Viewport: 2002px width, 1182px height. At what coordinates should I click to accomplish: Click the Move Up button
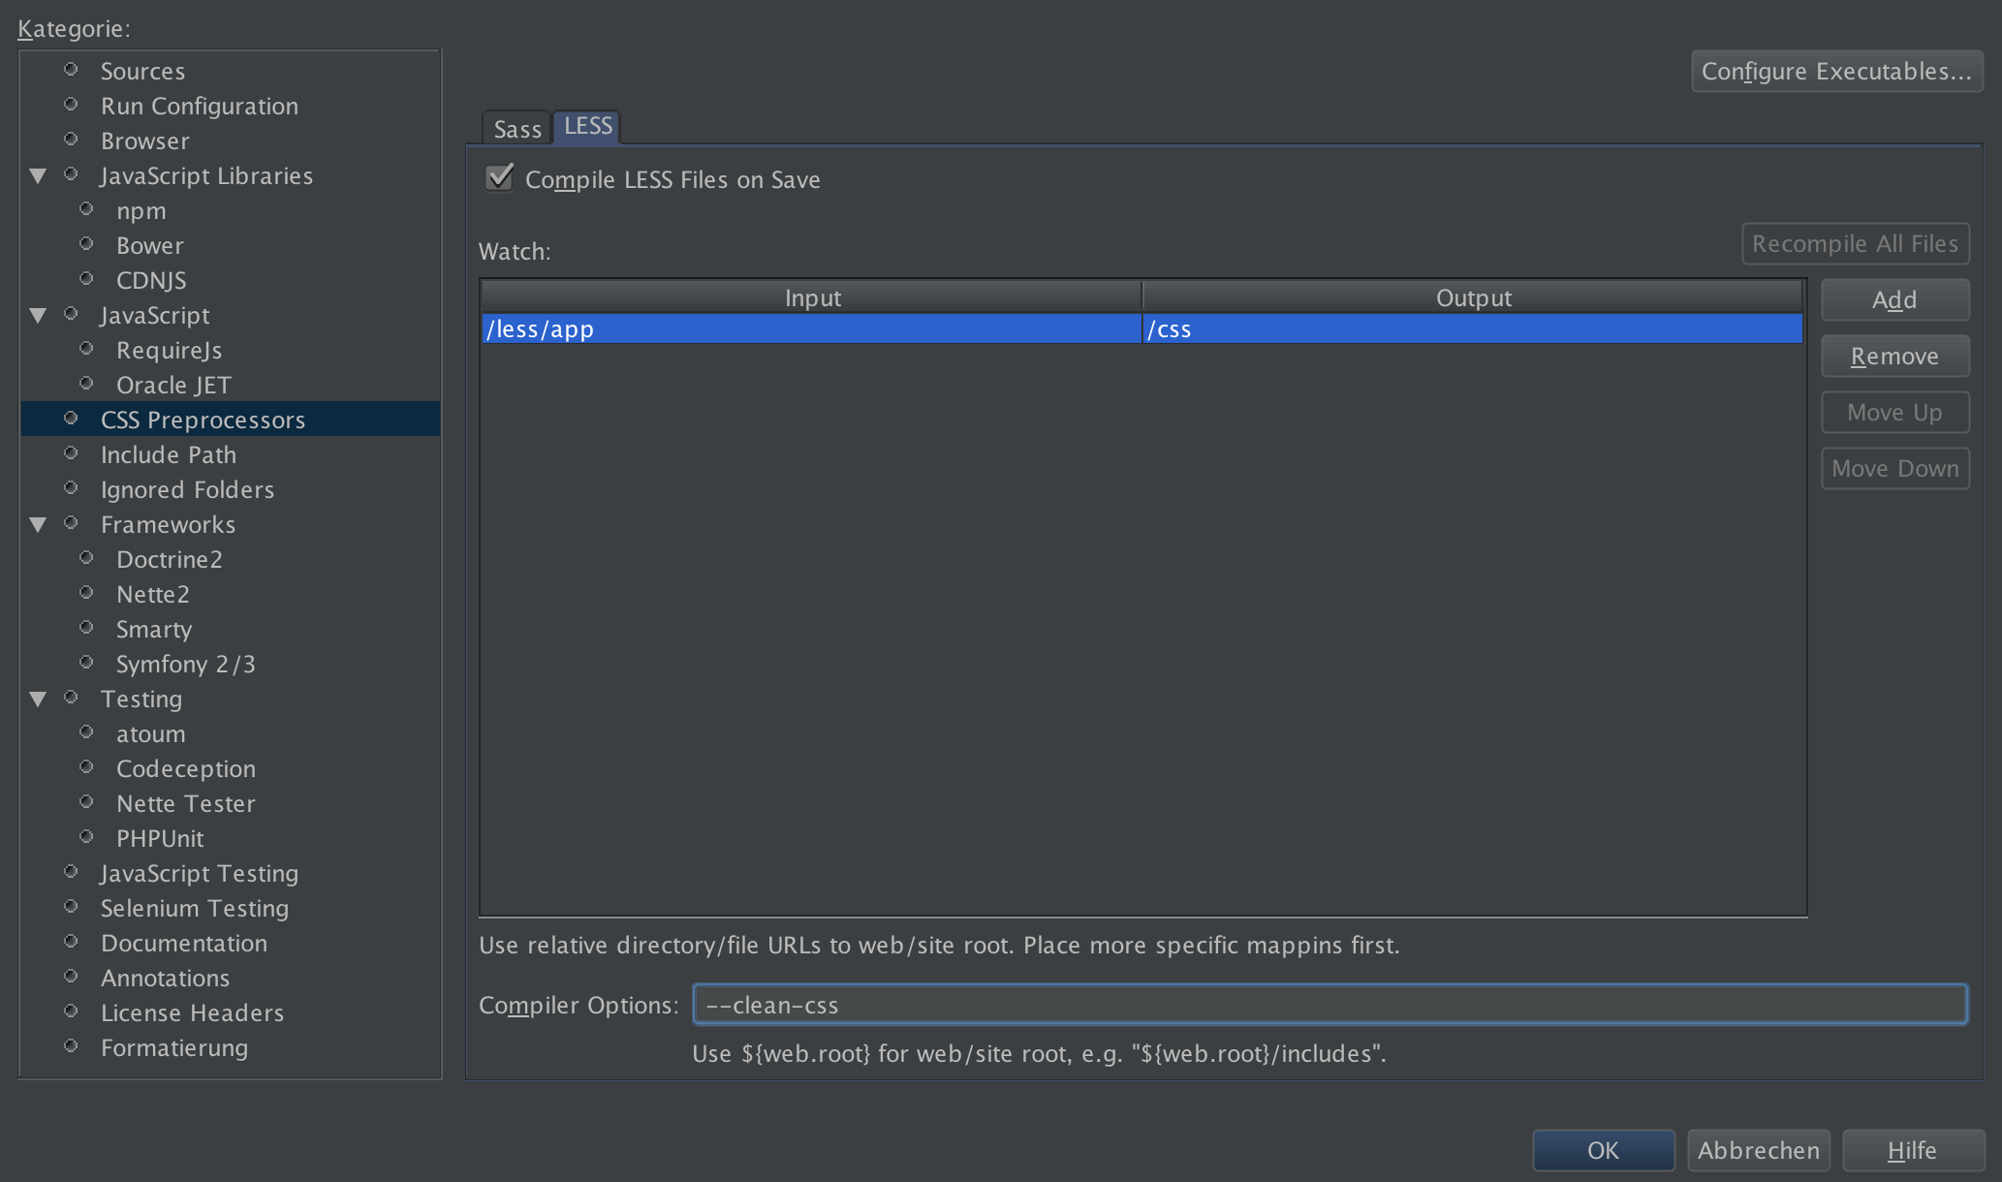1894,413
